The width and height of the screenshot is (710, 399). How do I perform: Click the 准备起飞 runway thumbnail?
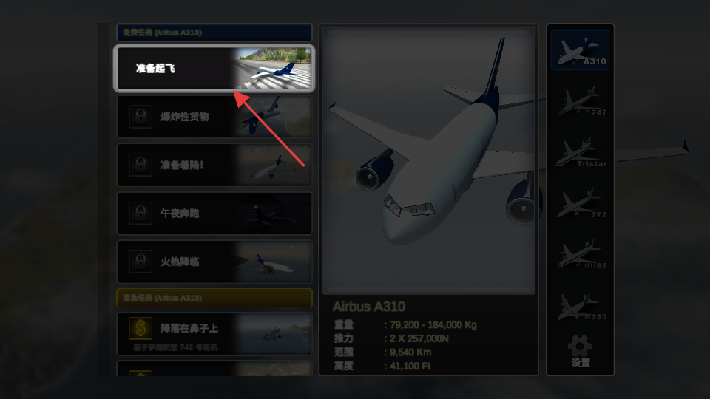[273, 68]
